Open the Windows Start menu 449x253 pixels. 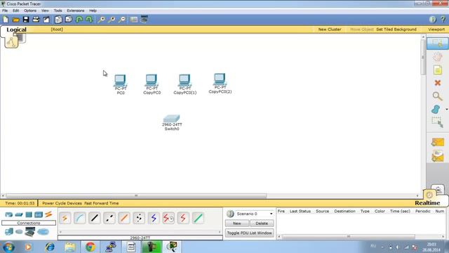pyautogui.click(x=8, y=247)
